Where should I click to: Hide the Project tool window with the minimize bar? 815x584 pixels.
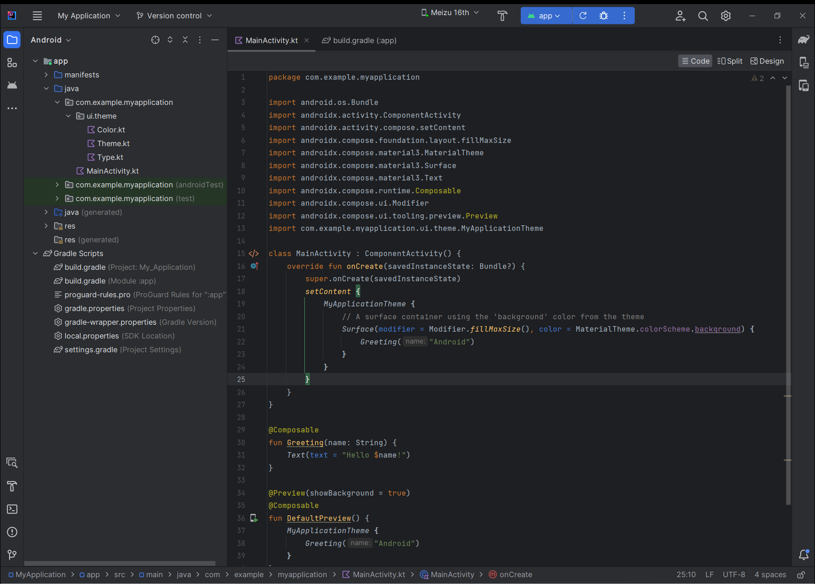point(215,40)
